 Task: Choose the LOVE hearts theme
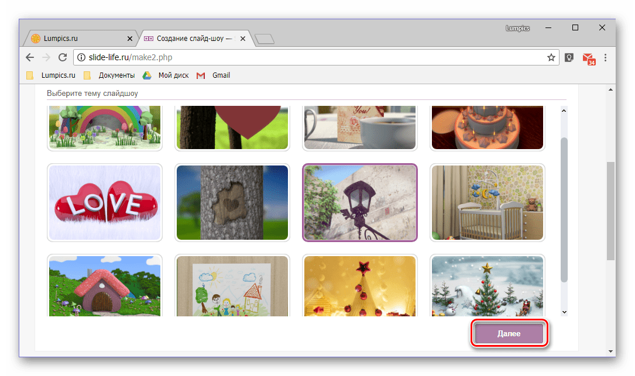[105, 202]
